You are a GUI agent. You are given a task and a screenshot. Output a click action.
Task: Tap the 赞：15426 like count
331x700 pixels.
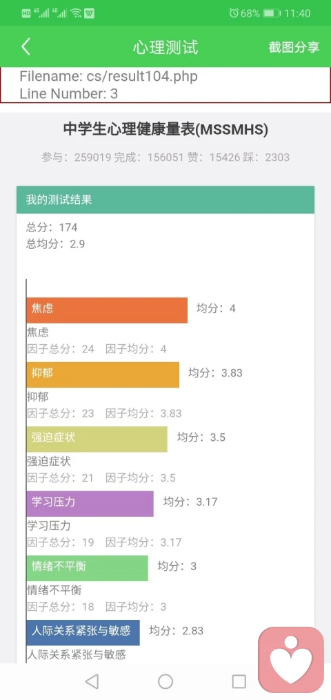pyautogui.click(x=214, y=157)
